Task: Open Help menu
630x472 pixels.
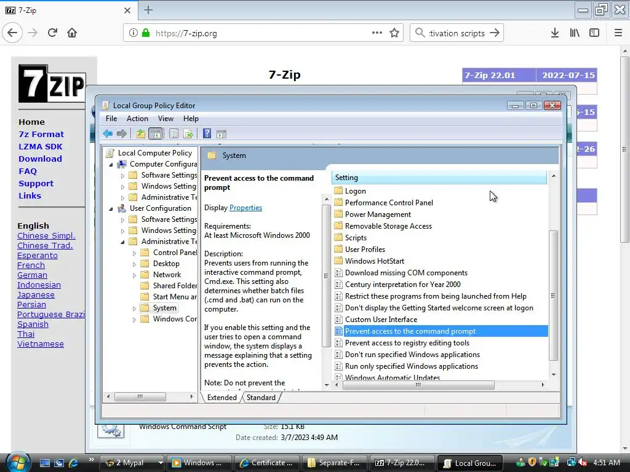Action: pyautogui.click(x=191, y=119)
